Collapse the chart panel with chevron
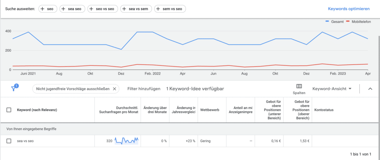This screenshot has width=380, height=160. coord(370,89)
